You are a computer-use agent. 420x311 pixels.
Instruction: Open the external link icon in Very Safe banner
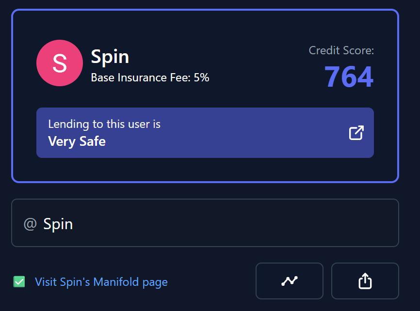coord(356,133)
